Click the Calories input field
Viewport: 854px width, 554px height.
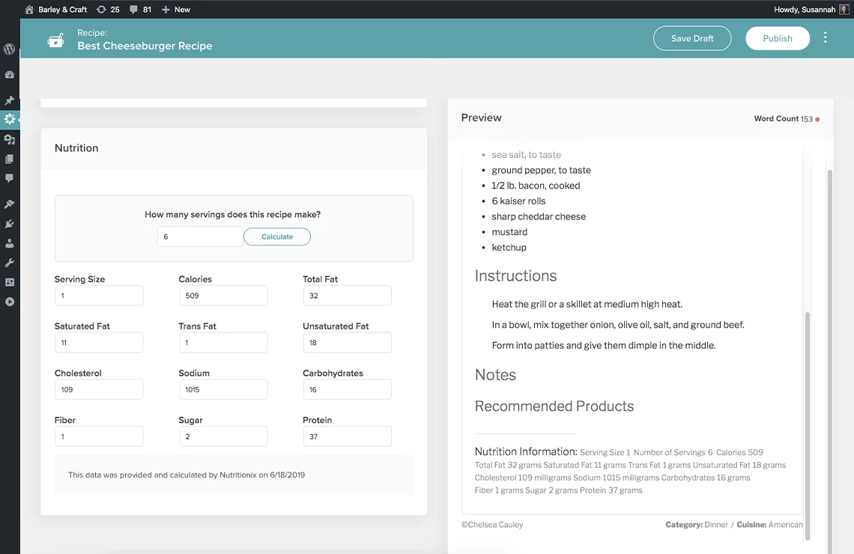coord(223,296)
